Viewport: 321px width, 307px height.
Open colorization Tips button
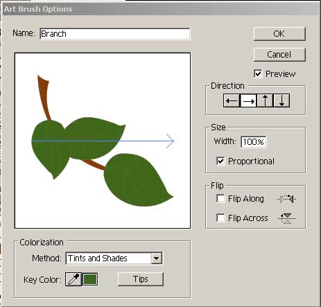tap(141, 279)
